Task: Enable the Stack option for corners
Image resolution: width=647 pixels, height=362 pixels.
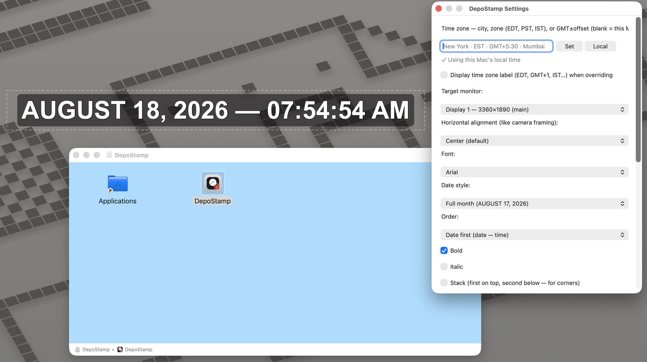Action: (444, 283)
